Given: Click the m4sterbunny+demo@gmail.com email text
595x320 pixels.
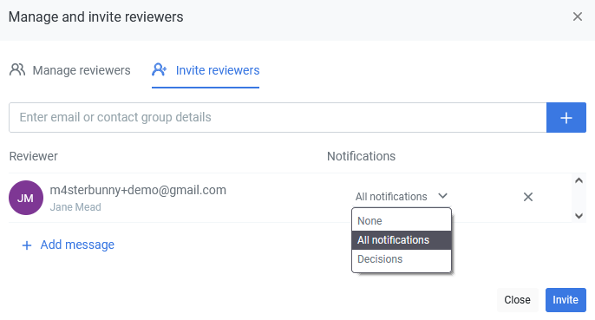Looking at the screenshot, I should click(x=138, y=190).
